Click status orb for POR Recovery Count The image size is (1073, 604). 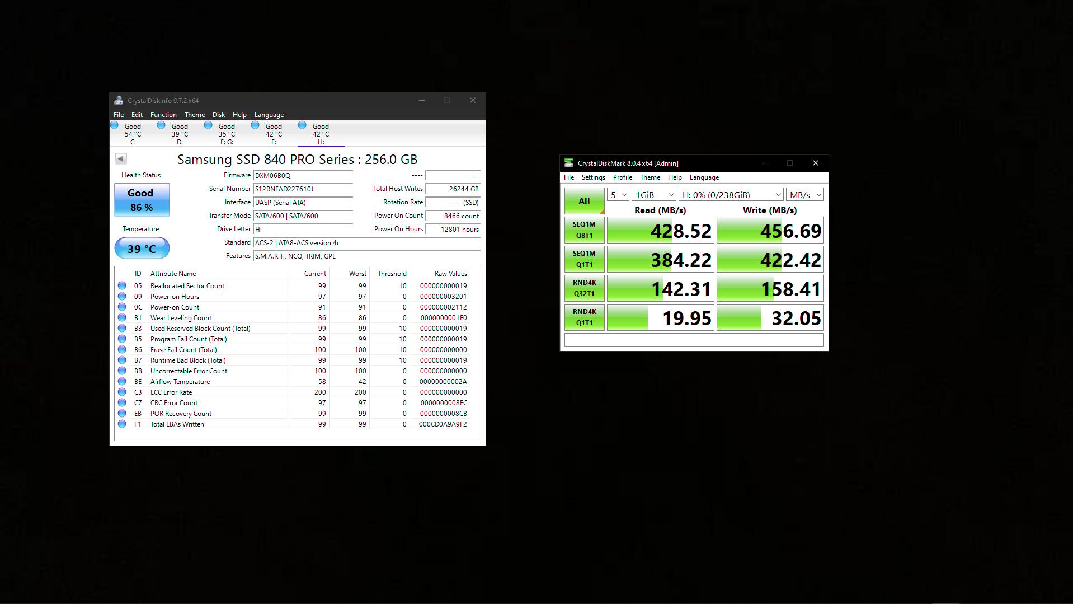click(122, 413)
